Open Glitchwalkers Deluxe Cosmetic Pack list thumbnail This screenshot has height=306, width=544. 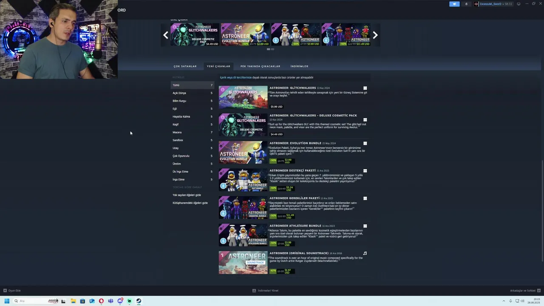pyautogui.click(x=243, y=125)
